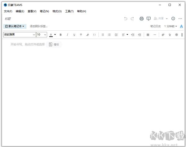
Task: Choose the 模板 template button
Action: tap(54, 45)
